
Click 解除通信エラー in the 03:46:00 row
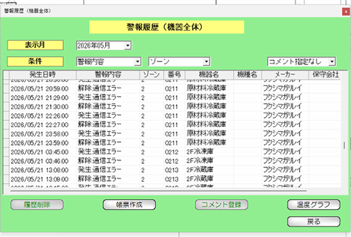pos(100,161)
